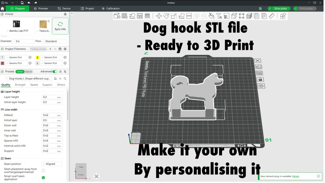
Task: Go to Home screen icon
Action: point(2,8)
